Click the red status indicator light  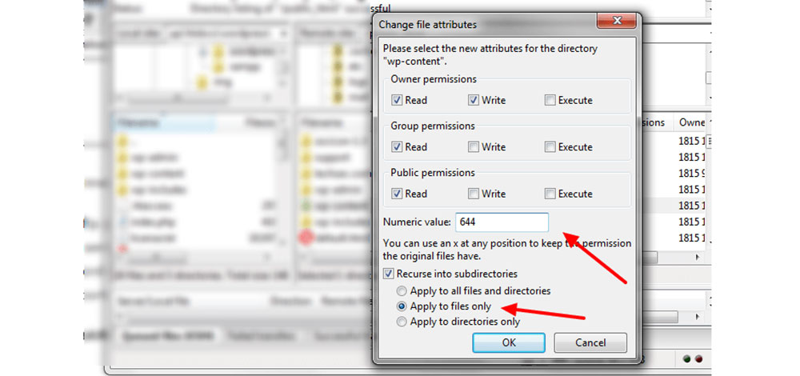[x=698, y=359]
